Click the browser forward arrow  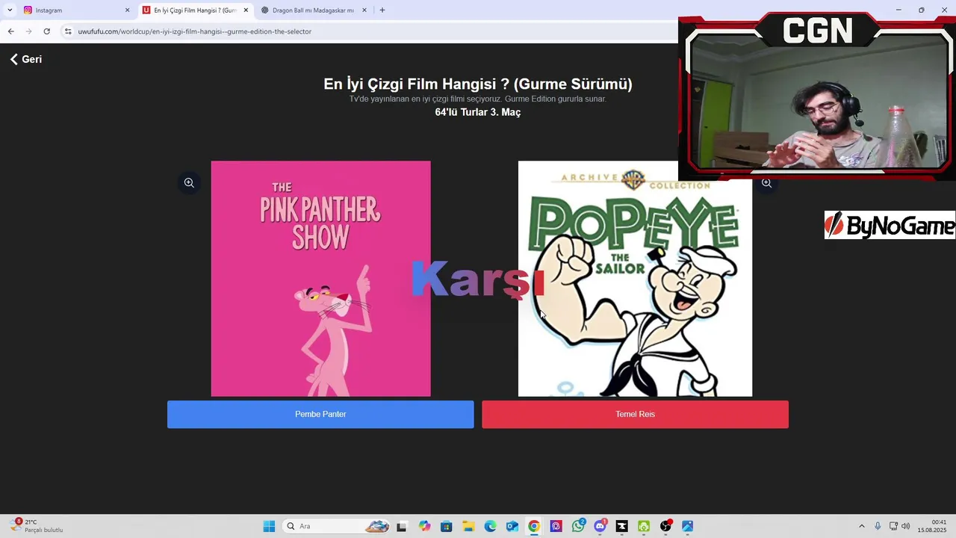pyautogui.click(x=28, y=31)
